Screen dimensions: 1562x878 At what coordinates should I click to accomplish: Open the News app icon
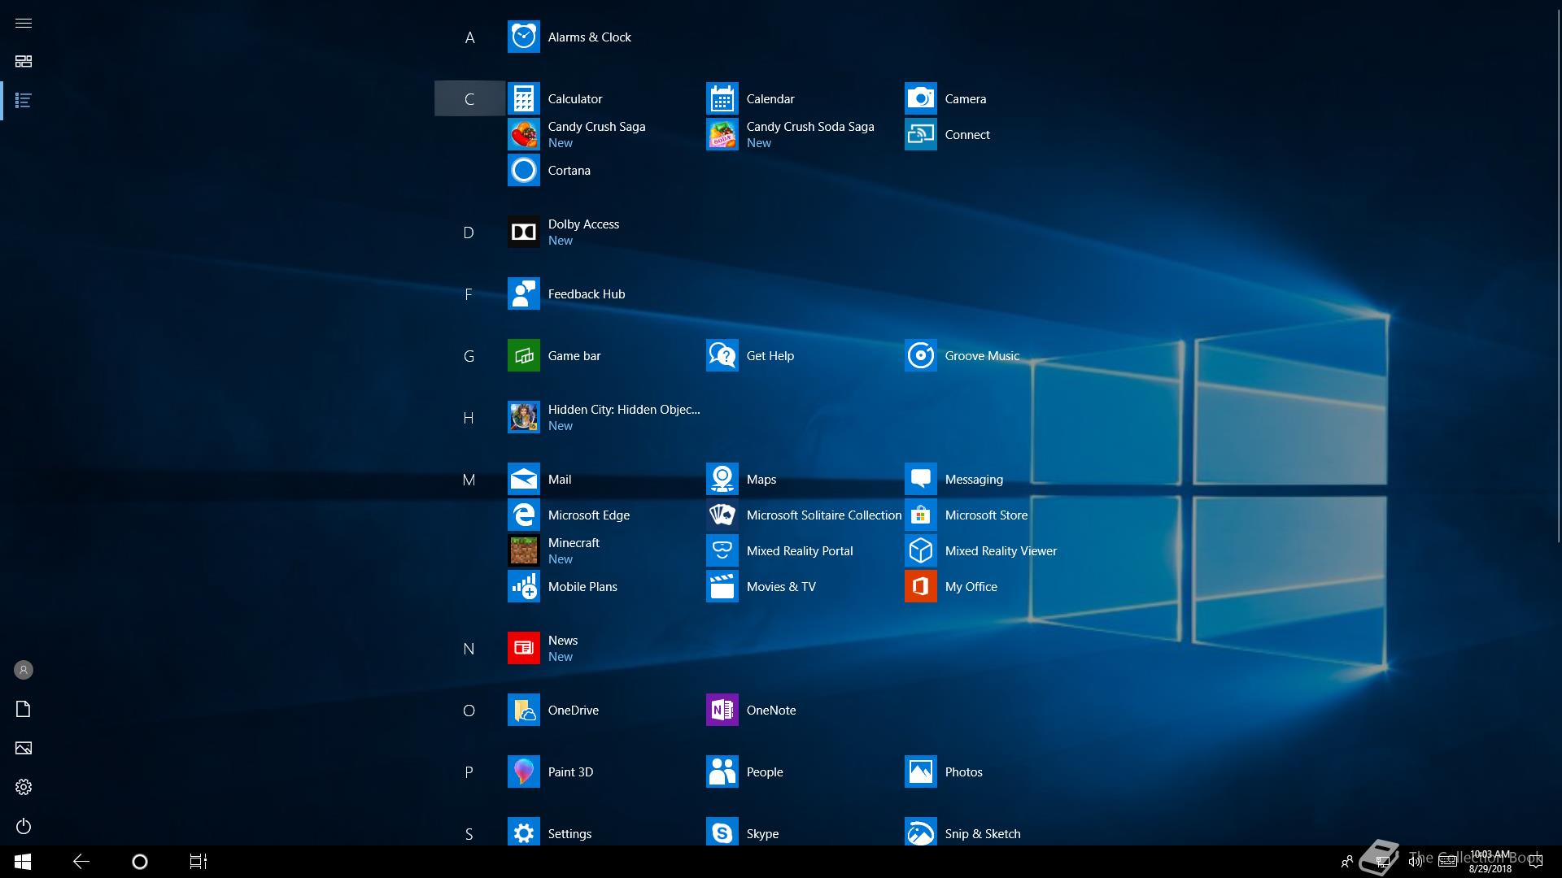[x=523, y=648]
